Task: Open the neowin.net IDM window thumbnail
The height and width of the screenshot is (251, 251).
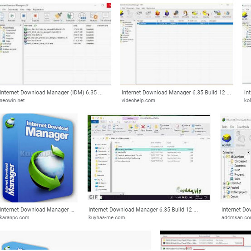Action: [55, 44]
